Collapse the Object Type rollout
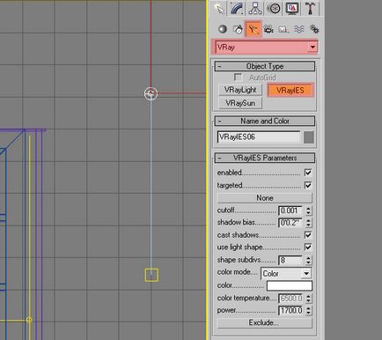Viewport: 382px width, 340px height. point(265,66)
